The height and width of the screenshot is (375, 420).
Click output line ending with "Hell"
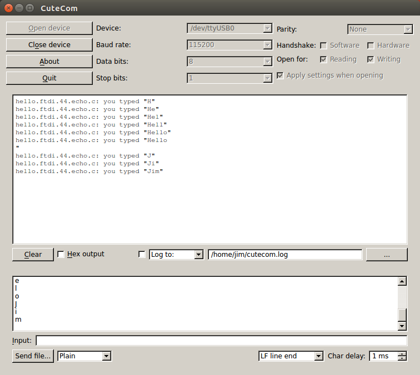(91, 125)
